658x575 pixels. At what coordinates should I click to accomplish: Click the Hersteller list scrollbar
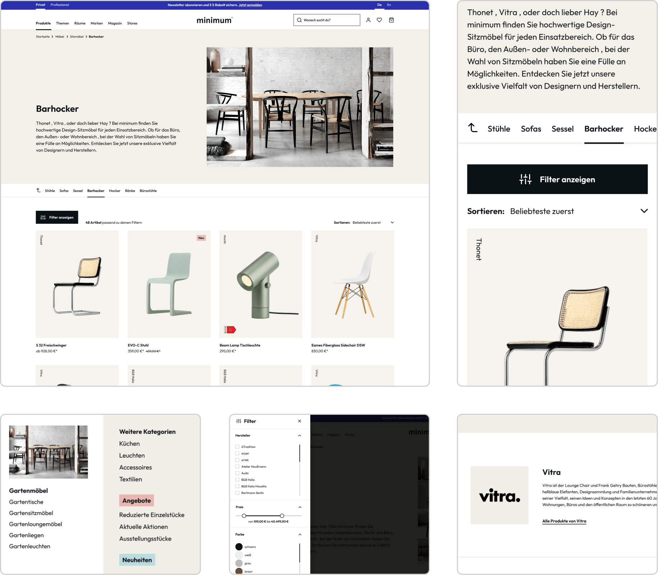tap(300, 453)
